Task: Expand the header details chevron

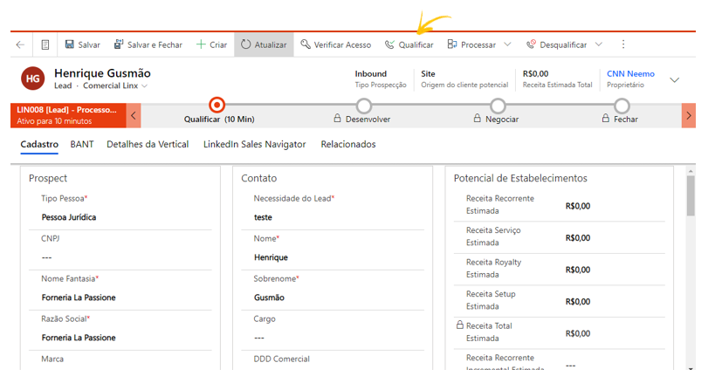Action: tap(674, 79)
